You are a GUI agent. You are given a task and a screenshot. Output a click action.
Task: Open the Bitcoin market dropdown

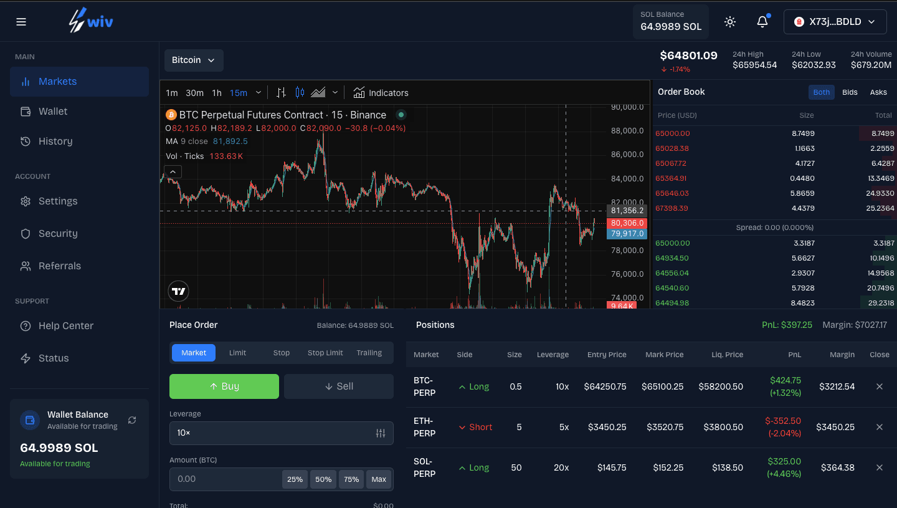(194, 60)
